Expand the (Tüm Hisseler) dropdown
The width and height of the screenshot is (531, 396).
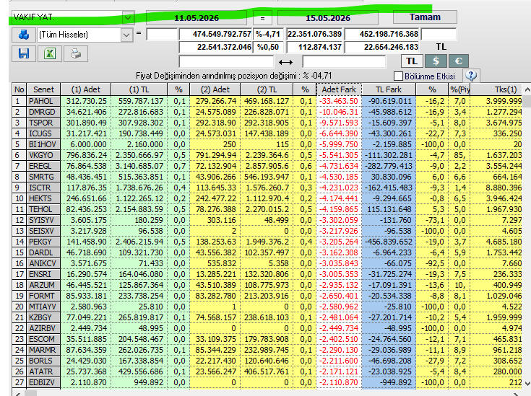tap(126, 35)
